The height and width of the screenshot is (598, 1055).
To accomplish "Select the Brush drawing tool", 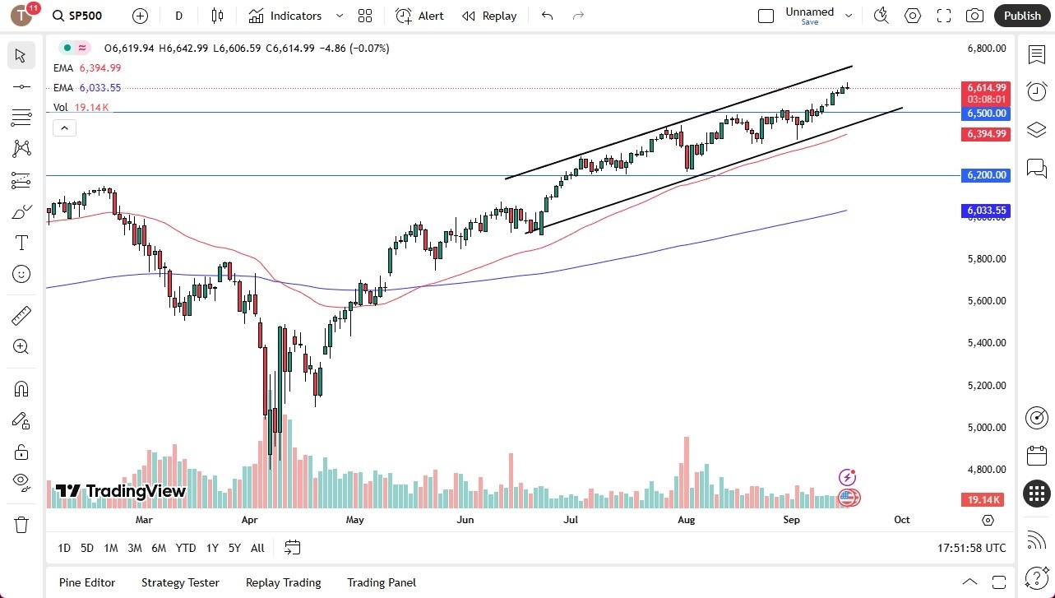I will coord(21,211).
